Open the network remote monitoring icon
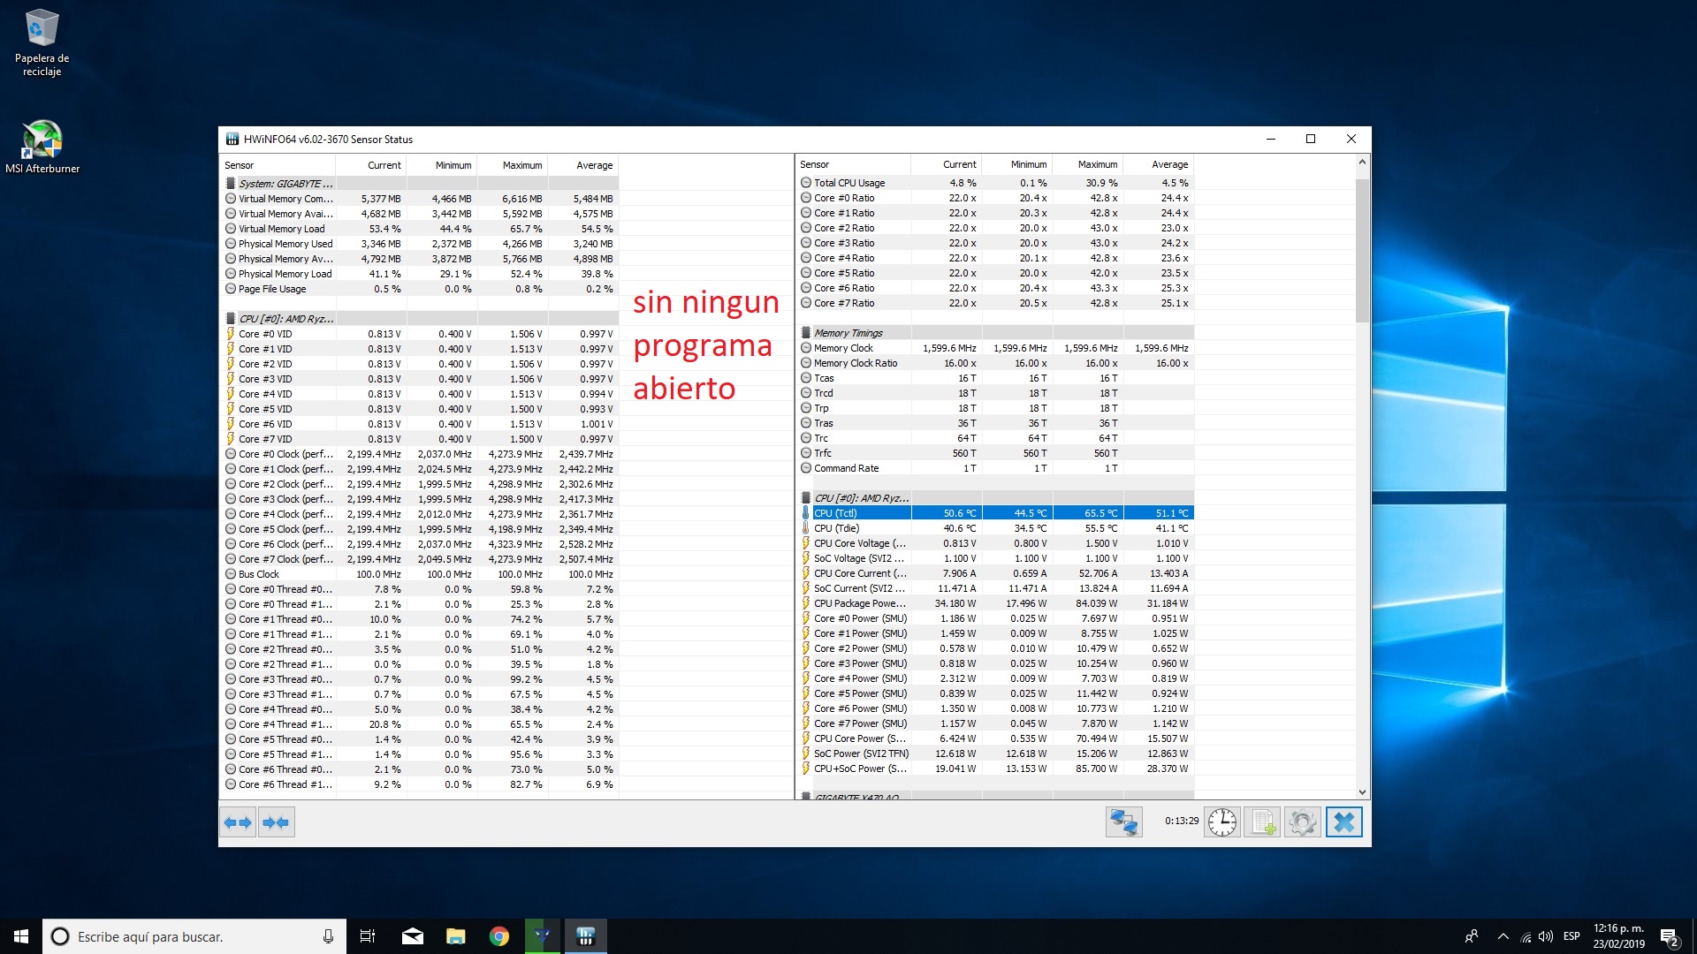This screenshot has height=954, width=1697. click(x=1123, y=822)
